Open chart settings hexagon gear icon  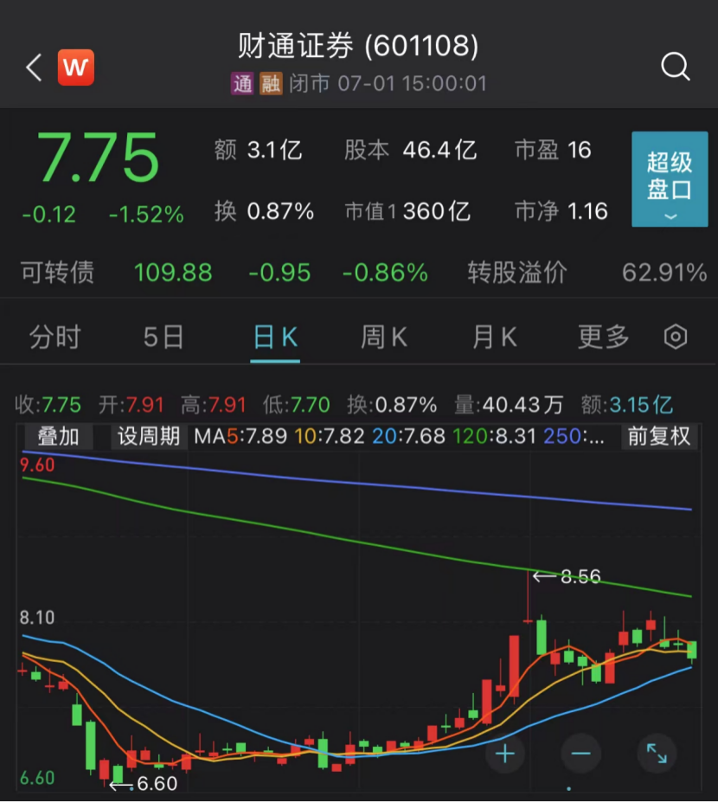click(675, 337)
